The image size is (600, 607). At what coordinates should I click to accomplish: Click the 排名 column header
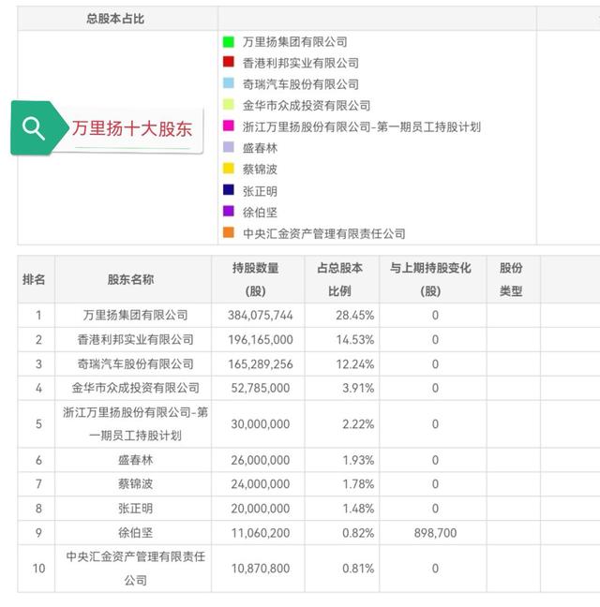pyautogui.click(x=34, y=279)
